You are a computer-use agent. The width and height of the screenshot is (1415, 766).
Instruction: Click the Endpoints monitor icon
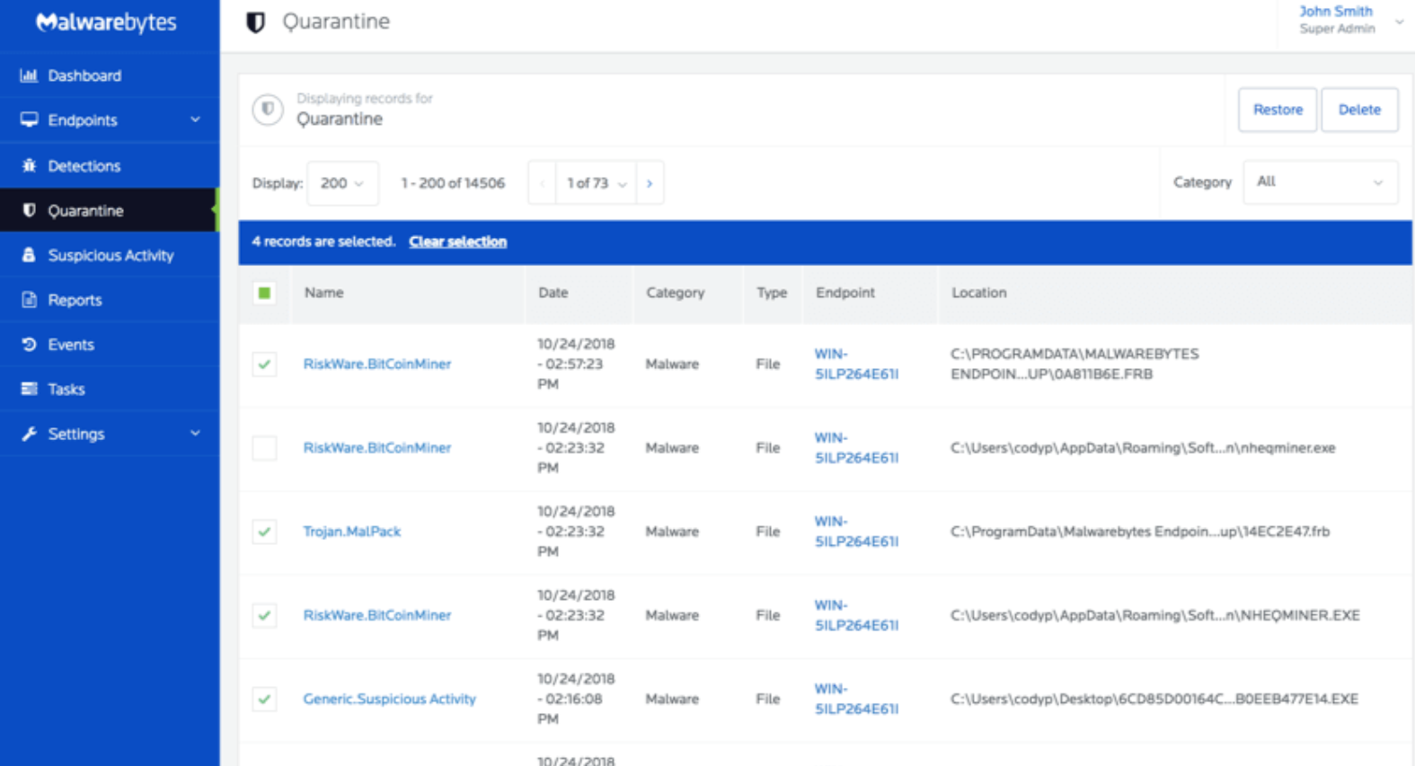[x=29, y=119]
